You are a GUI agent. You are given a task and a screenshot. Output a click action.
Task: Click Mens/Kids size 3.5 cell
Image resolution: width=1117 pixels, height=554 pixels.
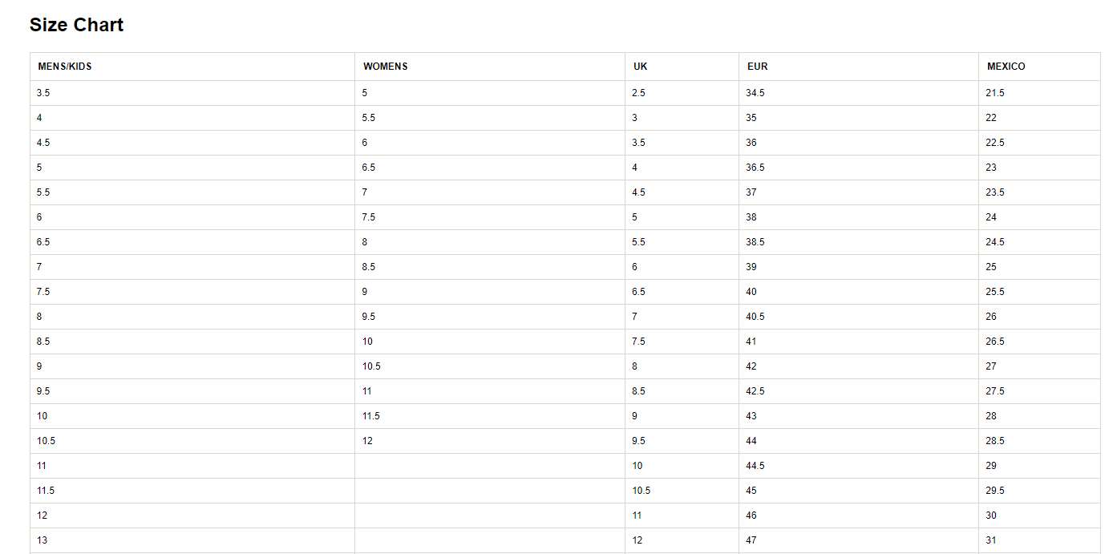coord(43,93)
